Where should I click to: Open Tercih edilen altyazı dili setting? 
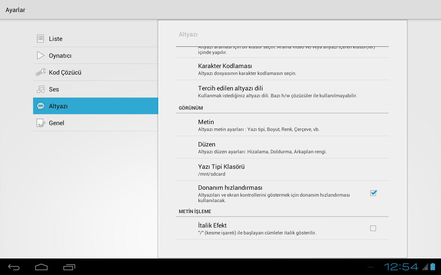(282, 91)
